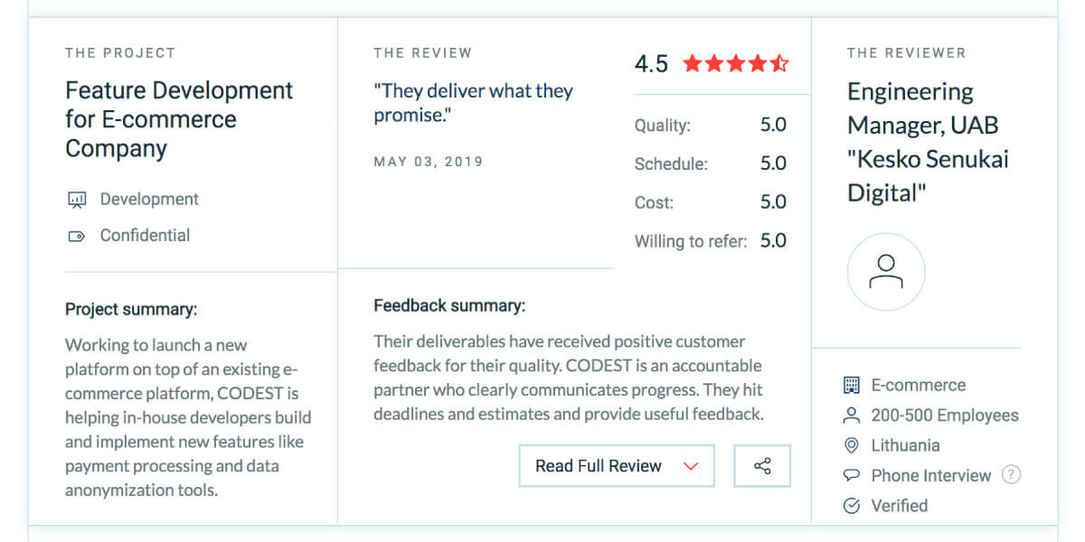1085x542 pixels.
Task: Open the Feature Development for E-commerce Company title
Action: click(179, 119)
